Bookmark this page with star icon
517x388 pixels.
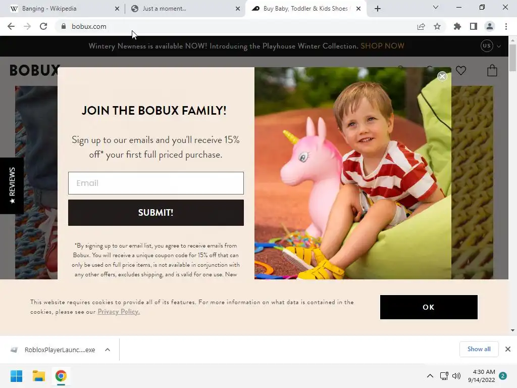[437, 26]
